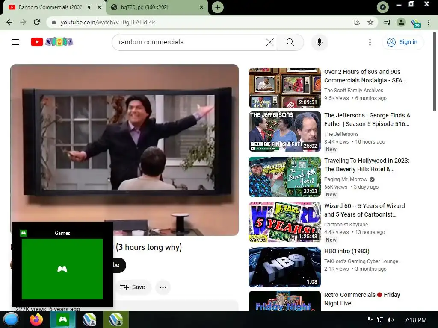438x328 pixels.
Task: Open Retro Commercials Friday Night Live title
Action: click(362, 299)
